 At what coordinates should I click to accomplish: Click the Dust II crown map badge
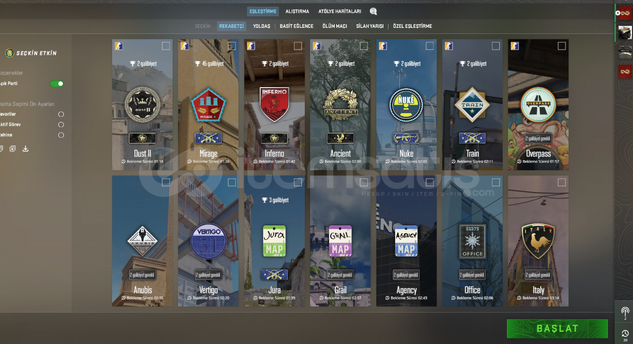click(x=143, y=104)
